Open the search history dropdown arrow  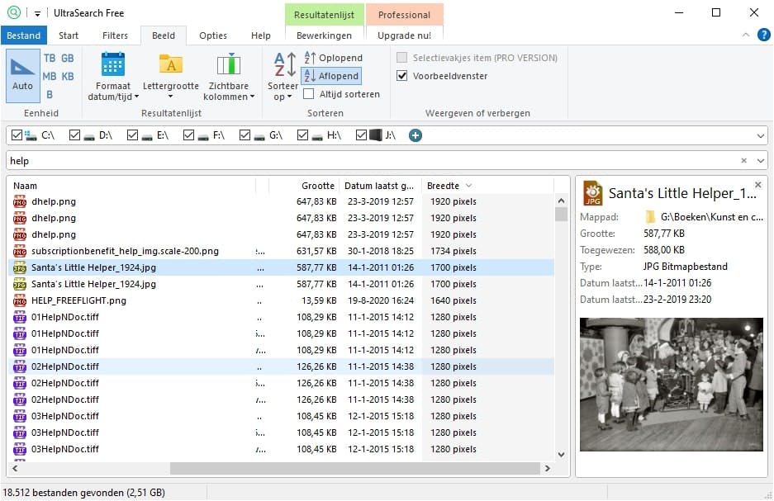[760, 161]
